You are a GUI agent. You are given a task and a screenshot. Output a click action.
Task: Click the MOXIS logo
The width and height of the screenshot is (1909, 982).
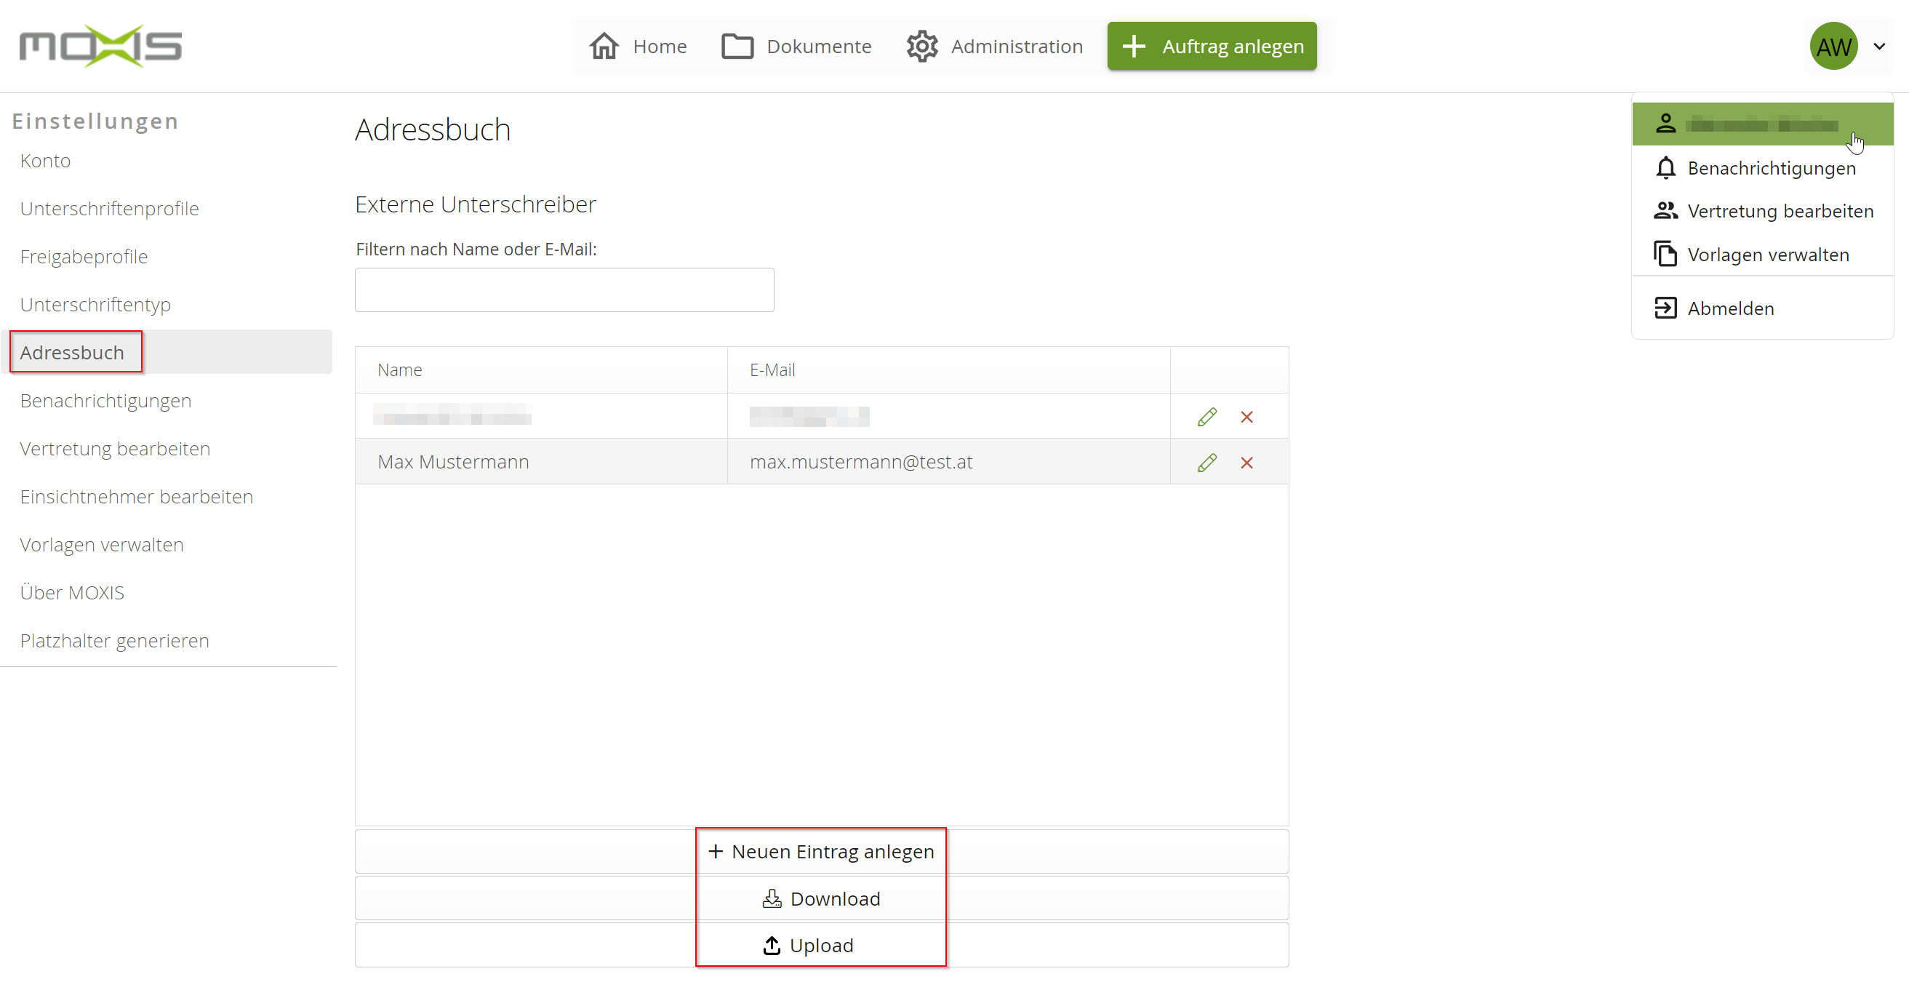[101, 46]
